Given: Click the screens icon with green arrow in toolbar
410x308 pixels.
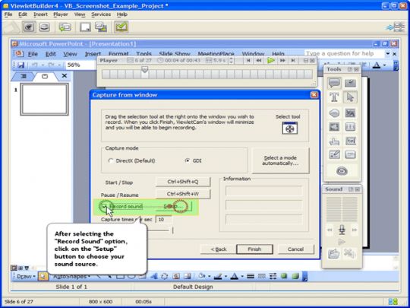Looking at the screenshot, I should 101,27.
